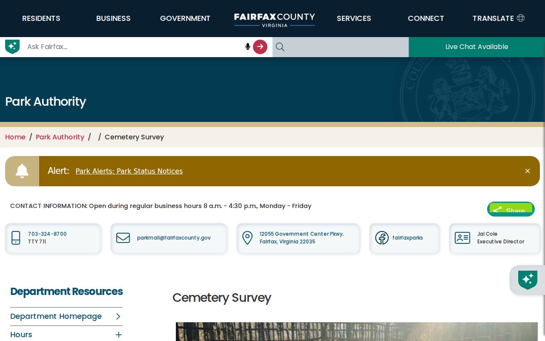Open the Government menu

click(185, 18)
